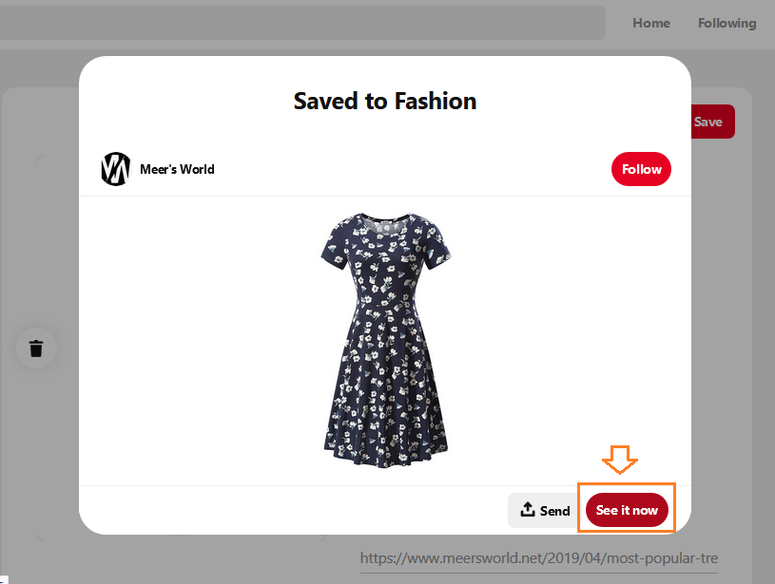Switch to the Following tab

[x=726, y=23]
